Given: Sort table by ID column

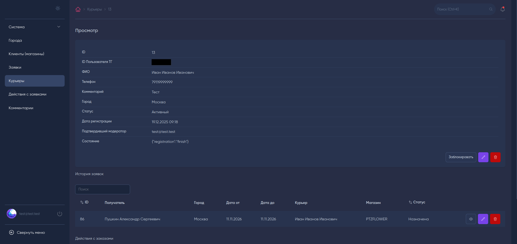Looking at the screenshot, I should pos(84,202).
